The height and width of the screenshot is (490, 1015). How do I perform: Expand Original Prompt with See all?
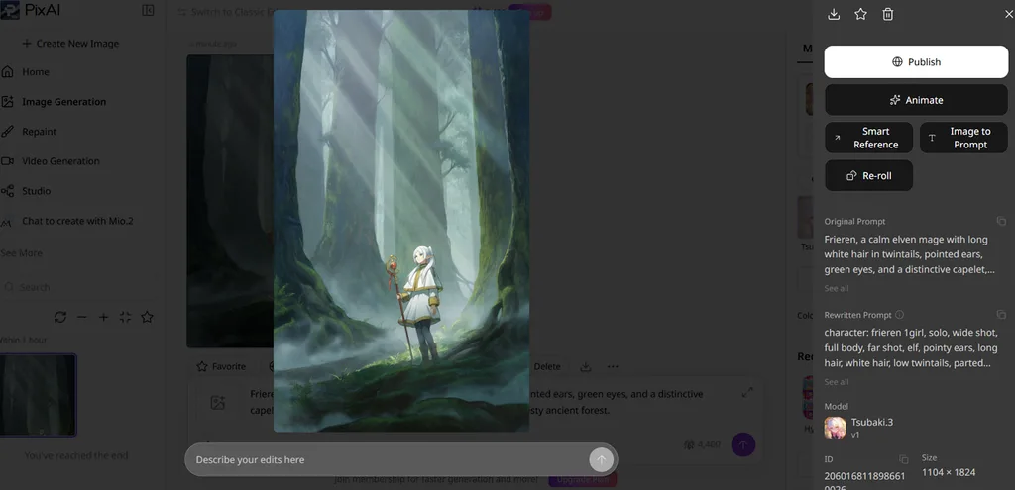837,288
